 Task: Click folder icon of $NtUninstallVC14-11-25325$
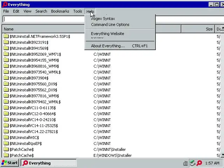pyautogui.click(x=6, y=125)
